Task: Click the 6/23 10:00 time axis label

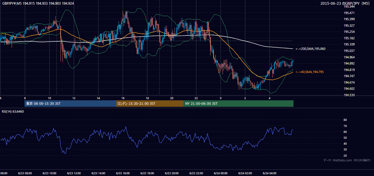Action: tap(49, 173)
